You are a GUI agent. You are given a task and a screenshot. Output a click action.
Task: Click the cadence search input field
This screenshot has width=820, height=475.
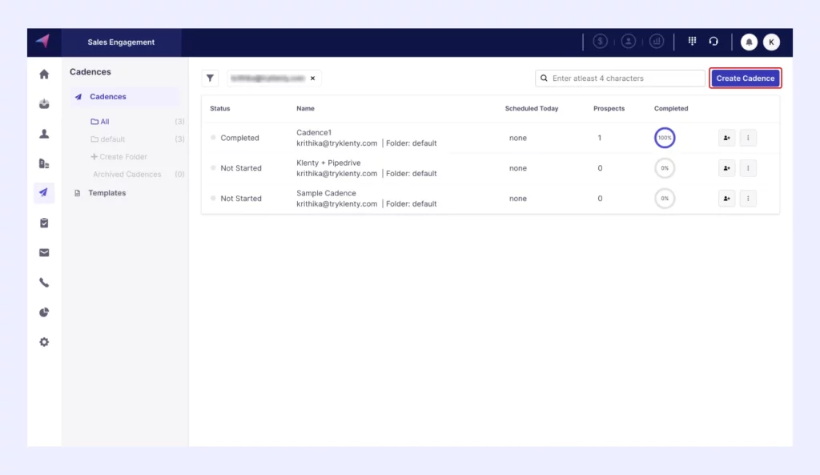point(625,78)
